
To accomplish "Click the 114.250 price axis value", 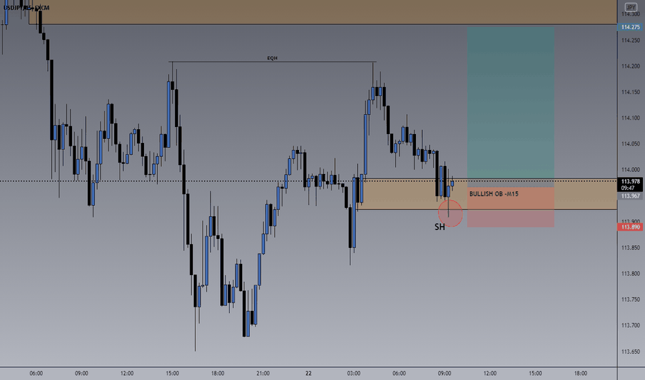I will tap(630, 40).
